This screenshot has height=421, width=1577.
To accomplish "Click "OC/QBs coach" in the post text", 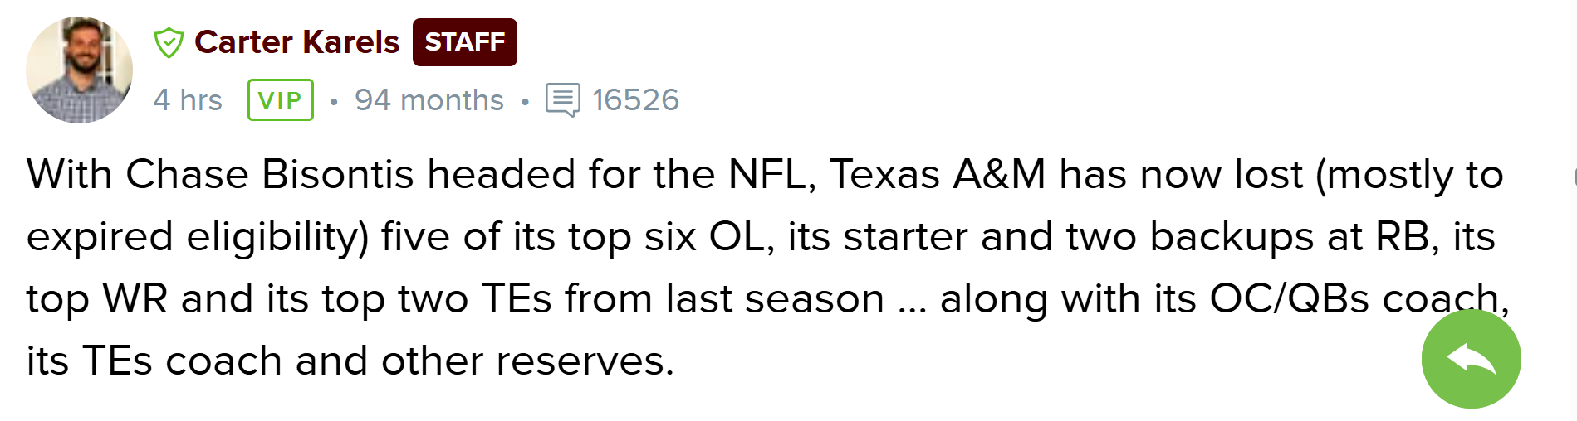I will coord(1358,299).
